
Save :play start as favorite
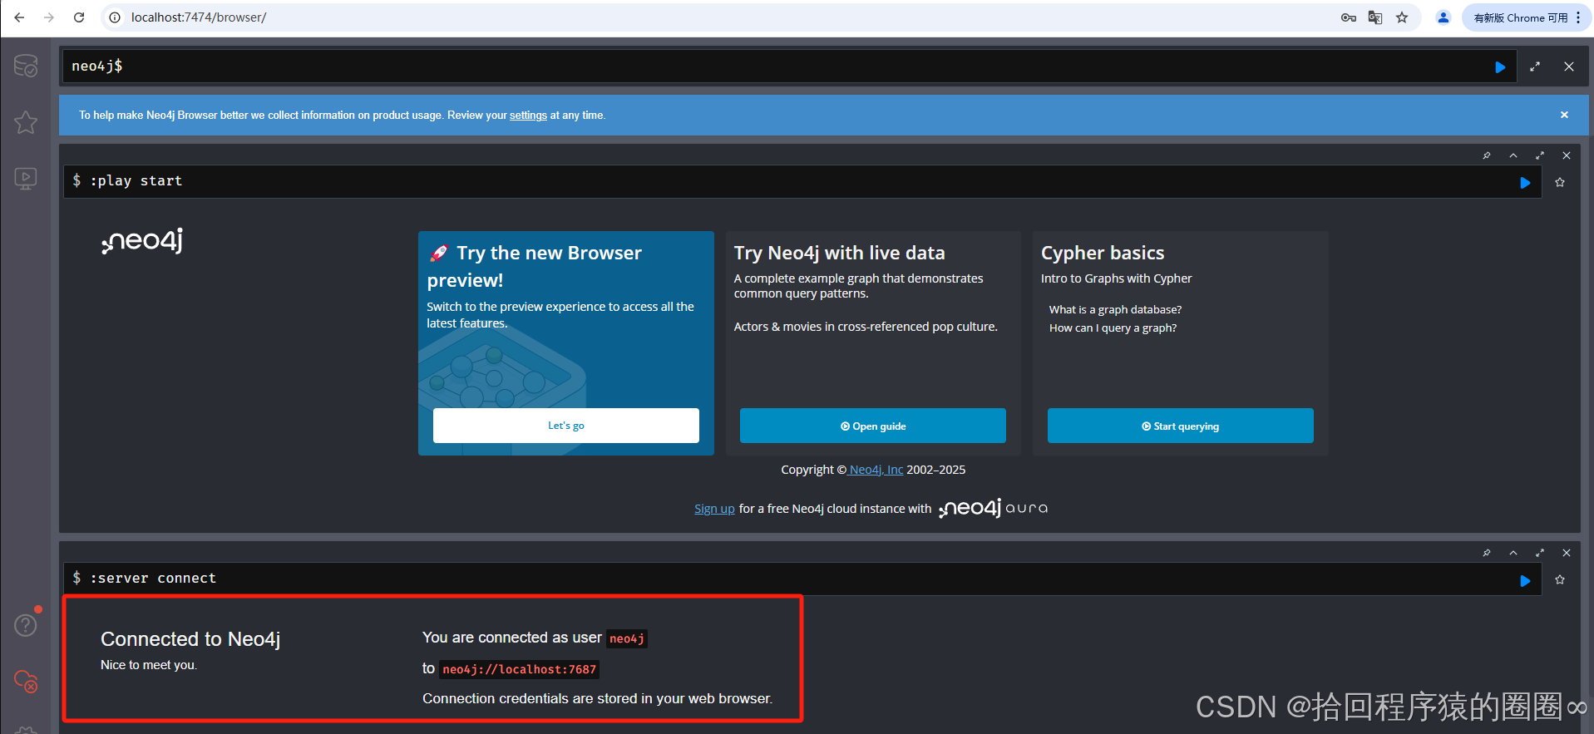coord(1560,182)
